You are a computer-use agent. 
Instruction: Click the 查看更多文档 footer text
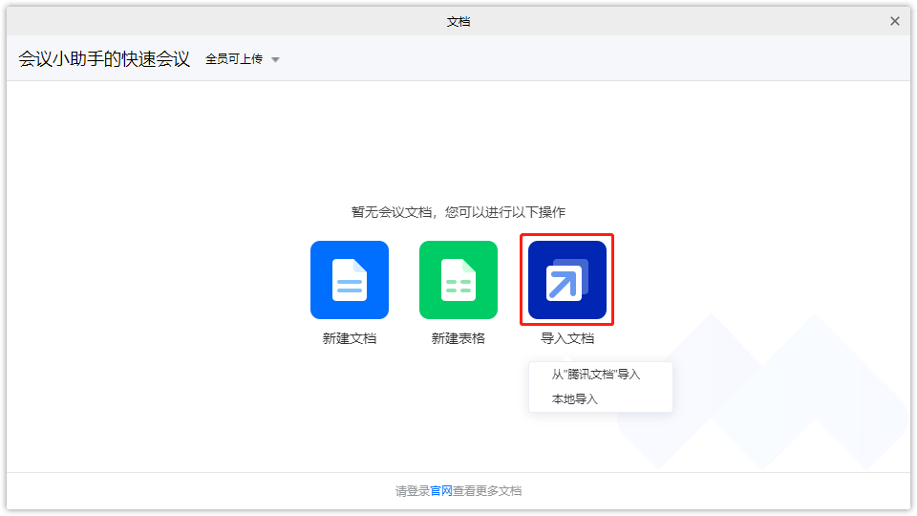[x=487, y=491]
